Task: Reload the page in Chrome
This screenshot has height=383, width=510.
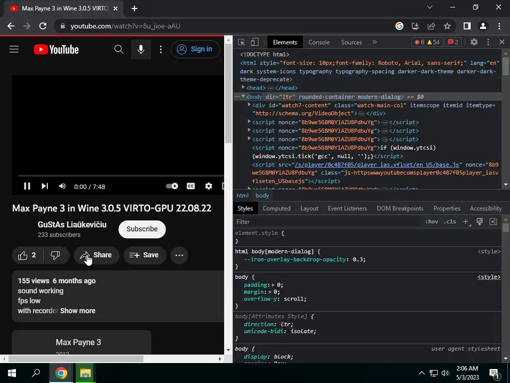Action: click(43, 26)
